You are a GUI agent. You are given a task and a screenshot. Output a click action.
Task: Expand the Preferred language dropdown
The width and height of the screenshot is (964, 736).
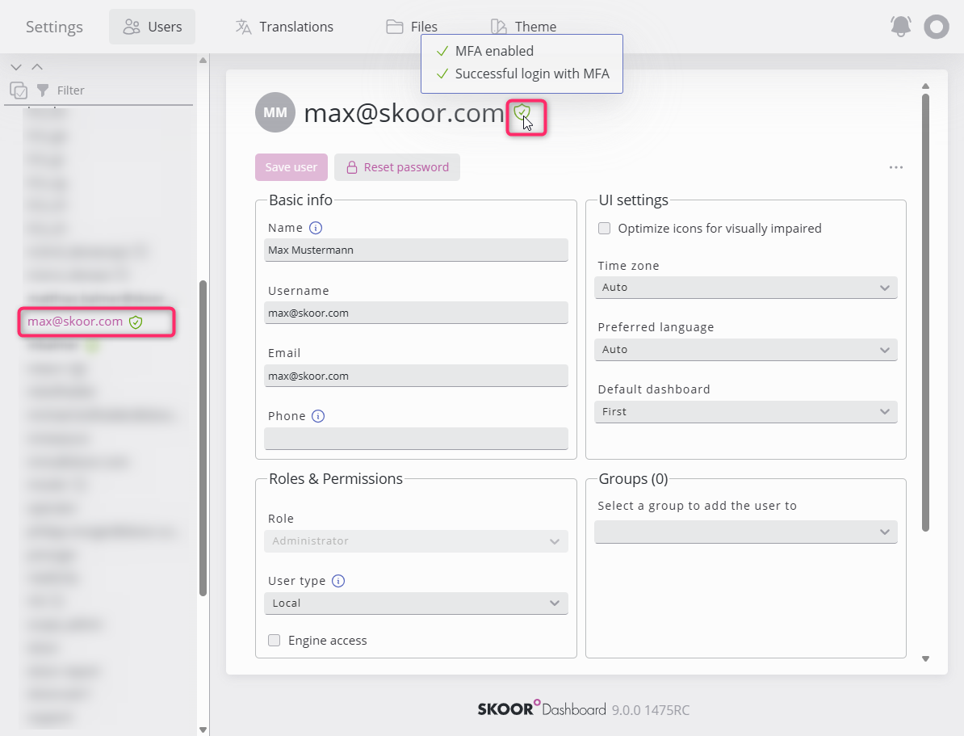click(747, 350)
